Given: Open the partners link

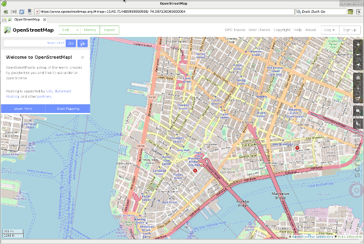Looking at the screenshot, I should click(44, 97).
